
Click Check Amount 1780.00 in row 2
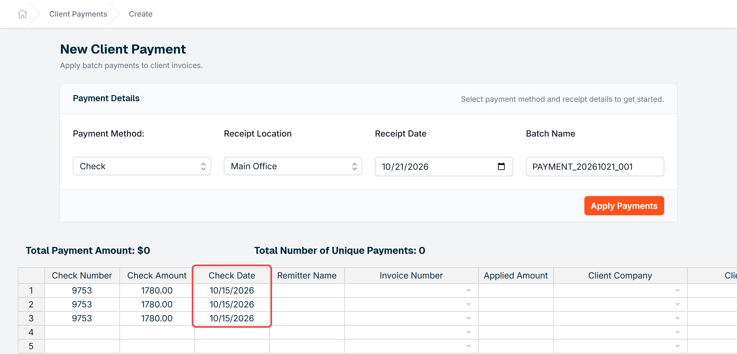pos(157,304)
